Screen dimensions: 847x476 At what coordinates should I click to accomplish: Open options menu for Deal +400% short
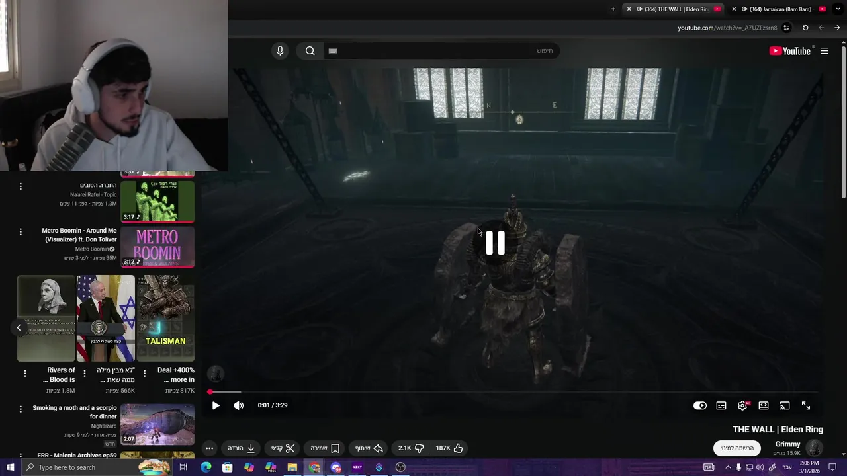[144, 374]
